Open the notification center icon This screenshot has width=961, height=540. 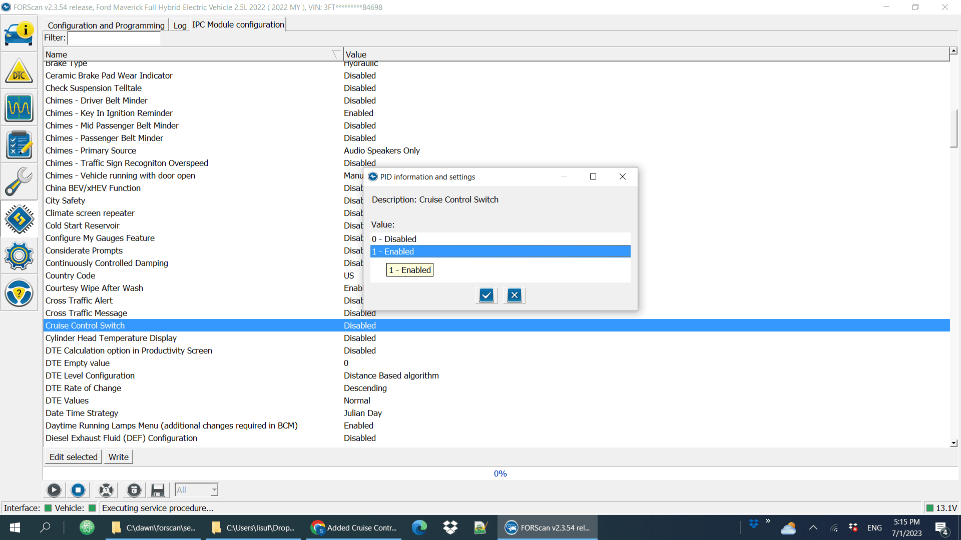pos(941,528)
